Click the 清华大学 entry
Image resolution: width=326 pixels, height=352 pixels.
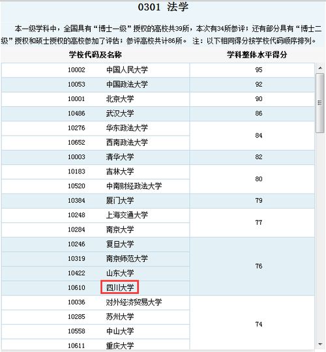click(x=120, y=157)
